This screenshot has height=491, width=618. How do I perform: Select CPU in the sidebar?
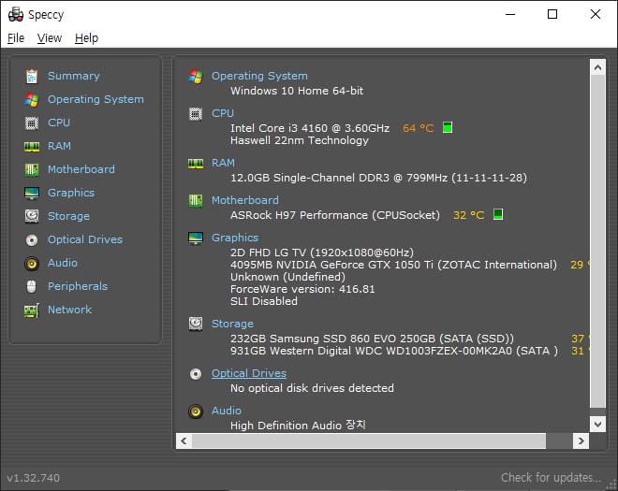(x=59, y=123)
